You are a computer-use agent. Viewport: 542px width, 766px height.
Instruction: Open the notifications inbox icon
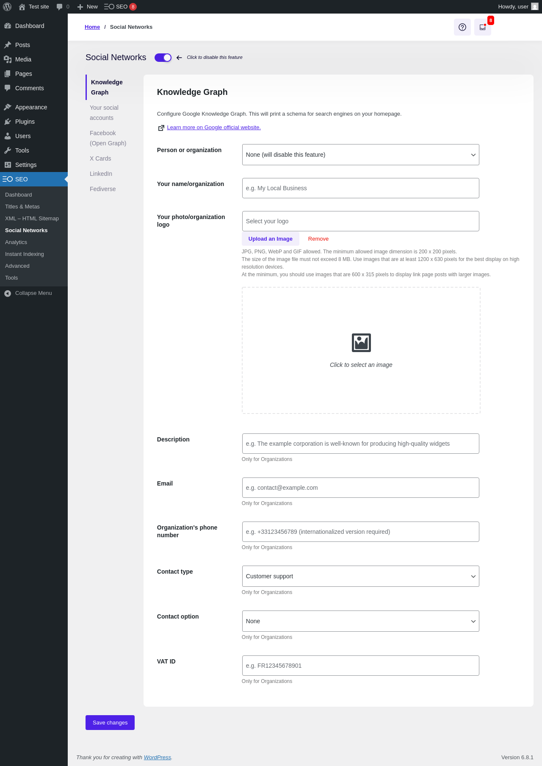[x=482, y=27]
